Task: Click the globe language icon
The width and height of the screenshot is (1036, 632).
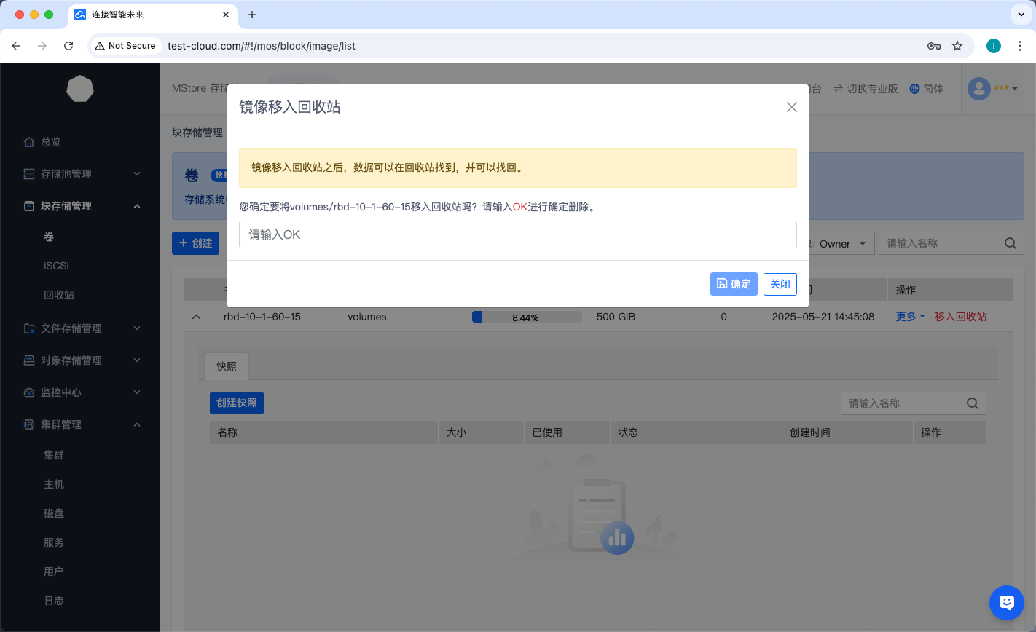Action: tap(914, 89)
